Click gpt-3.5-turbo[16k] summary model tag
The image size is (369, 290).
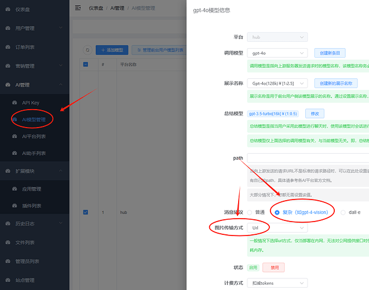click(x=273, y=114)
